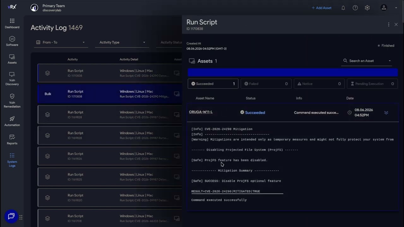
Task: Open the vRX logo home
Action: (12, 7)
